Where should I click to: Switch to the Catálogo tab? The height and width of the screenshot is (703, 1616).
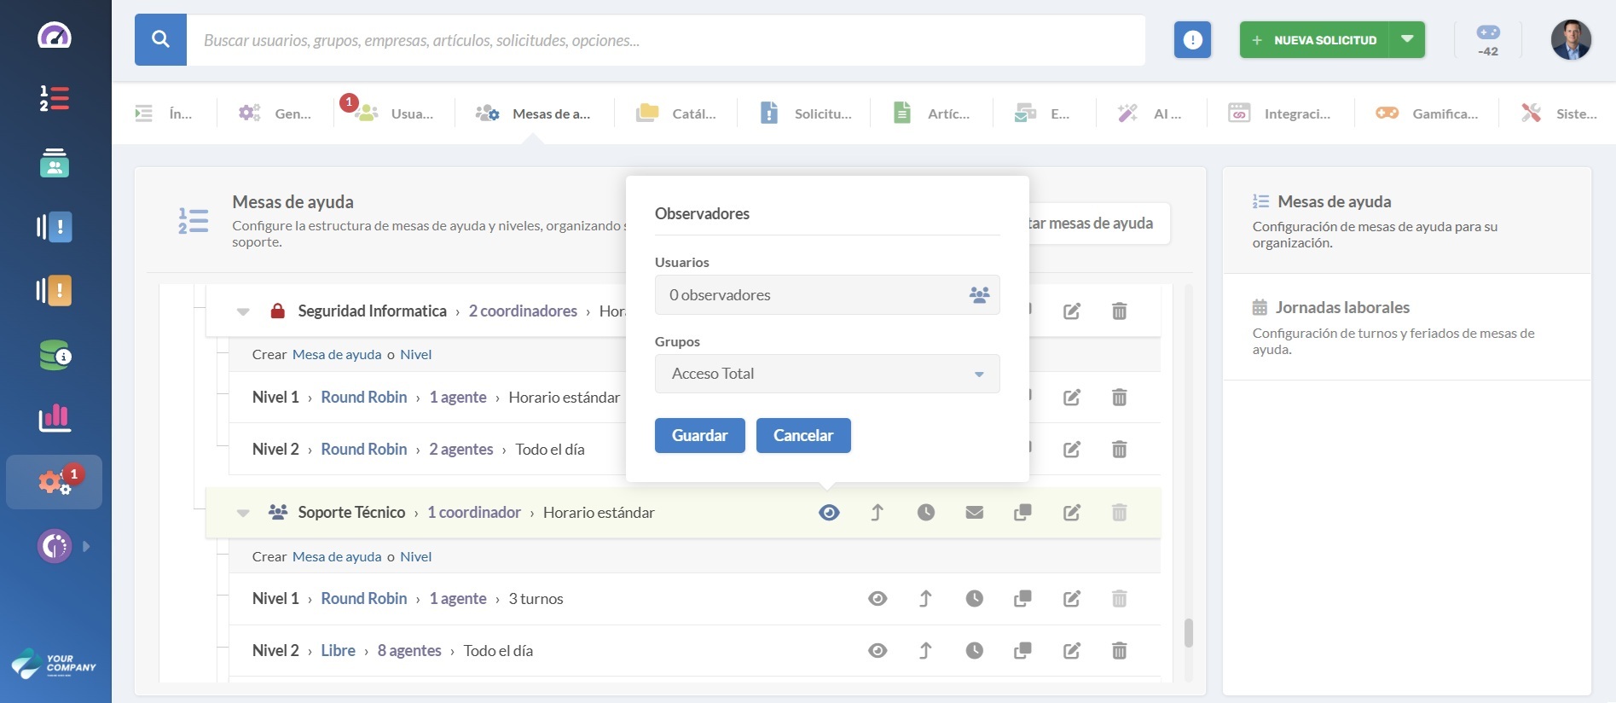point(676,113)
